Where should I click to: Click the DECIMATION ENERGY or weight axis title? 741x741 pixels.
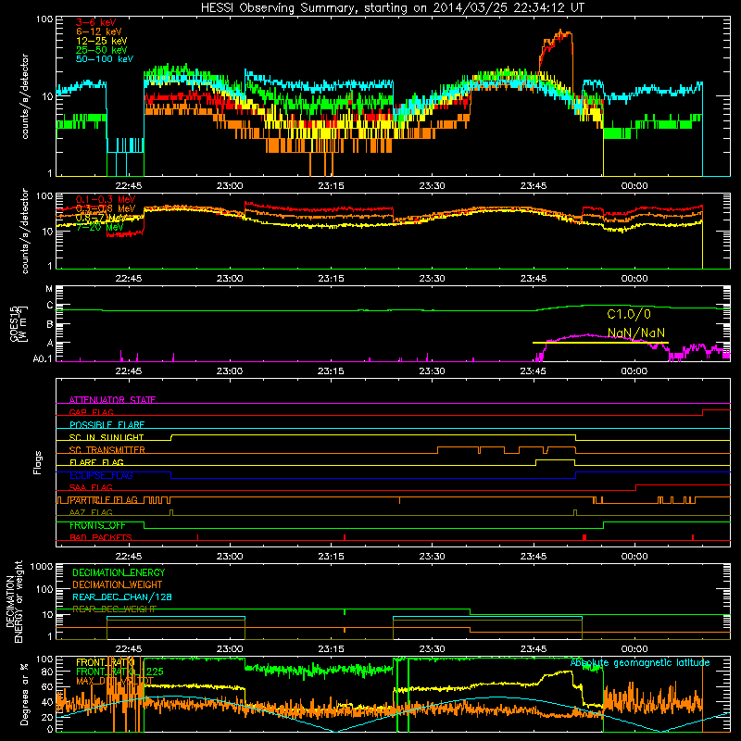14,601
